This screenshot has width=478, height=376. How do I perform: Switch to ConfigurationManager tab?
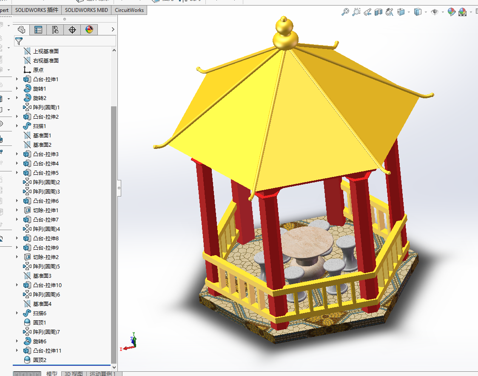[x=55, y=30]
